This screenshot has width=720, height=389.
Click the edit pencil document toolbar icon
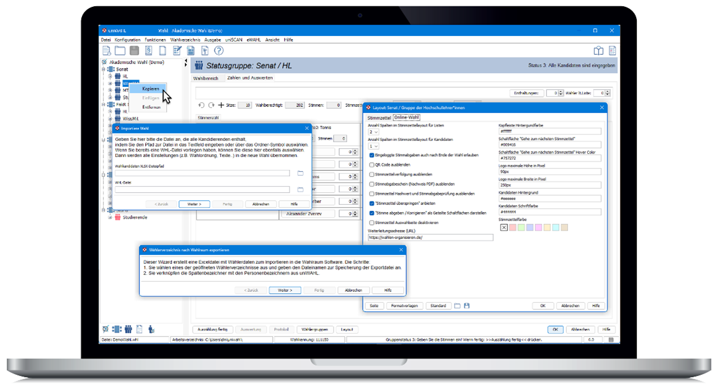point(177,51)
